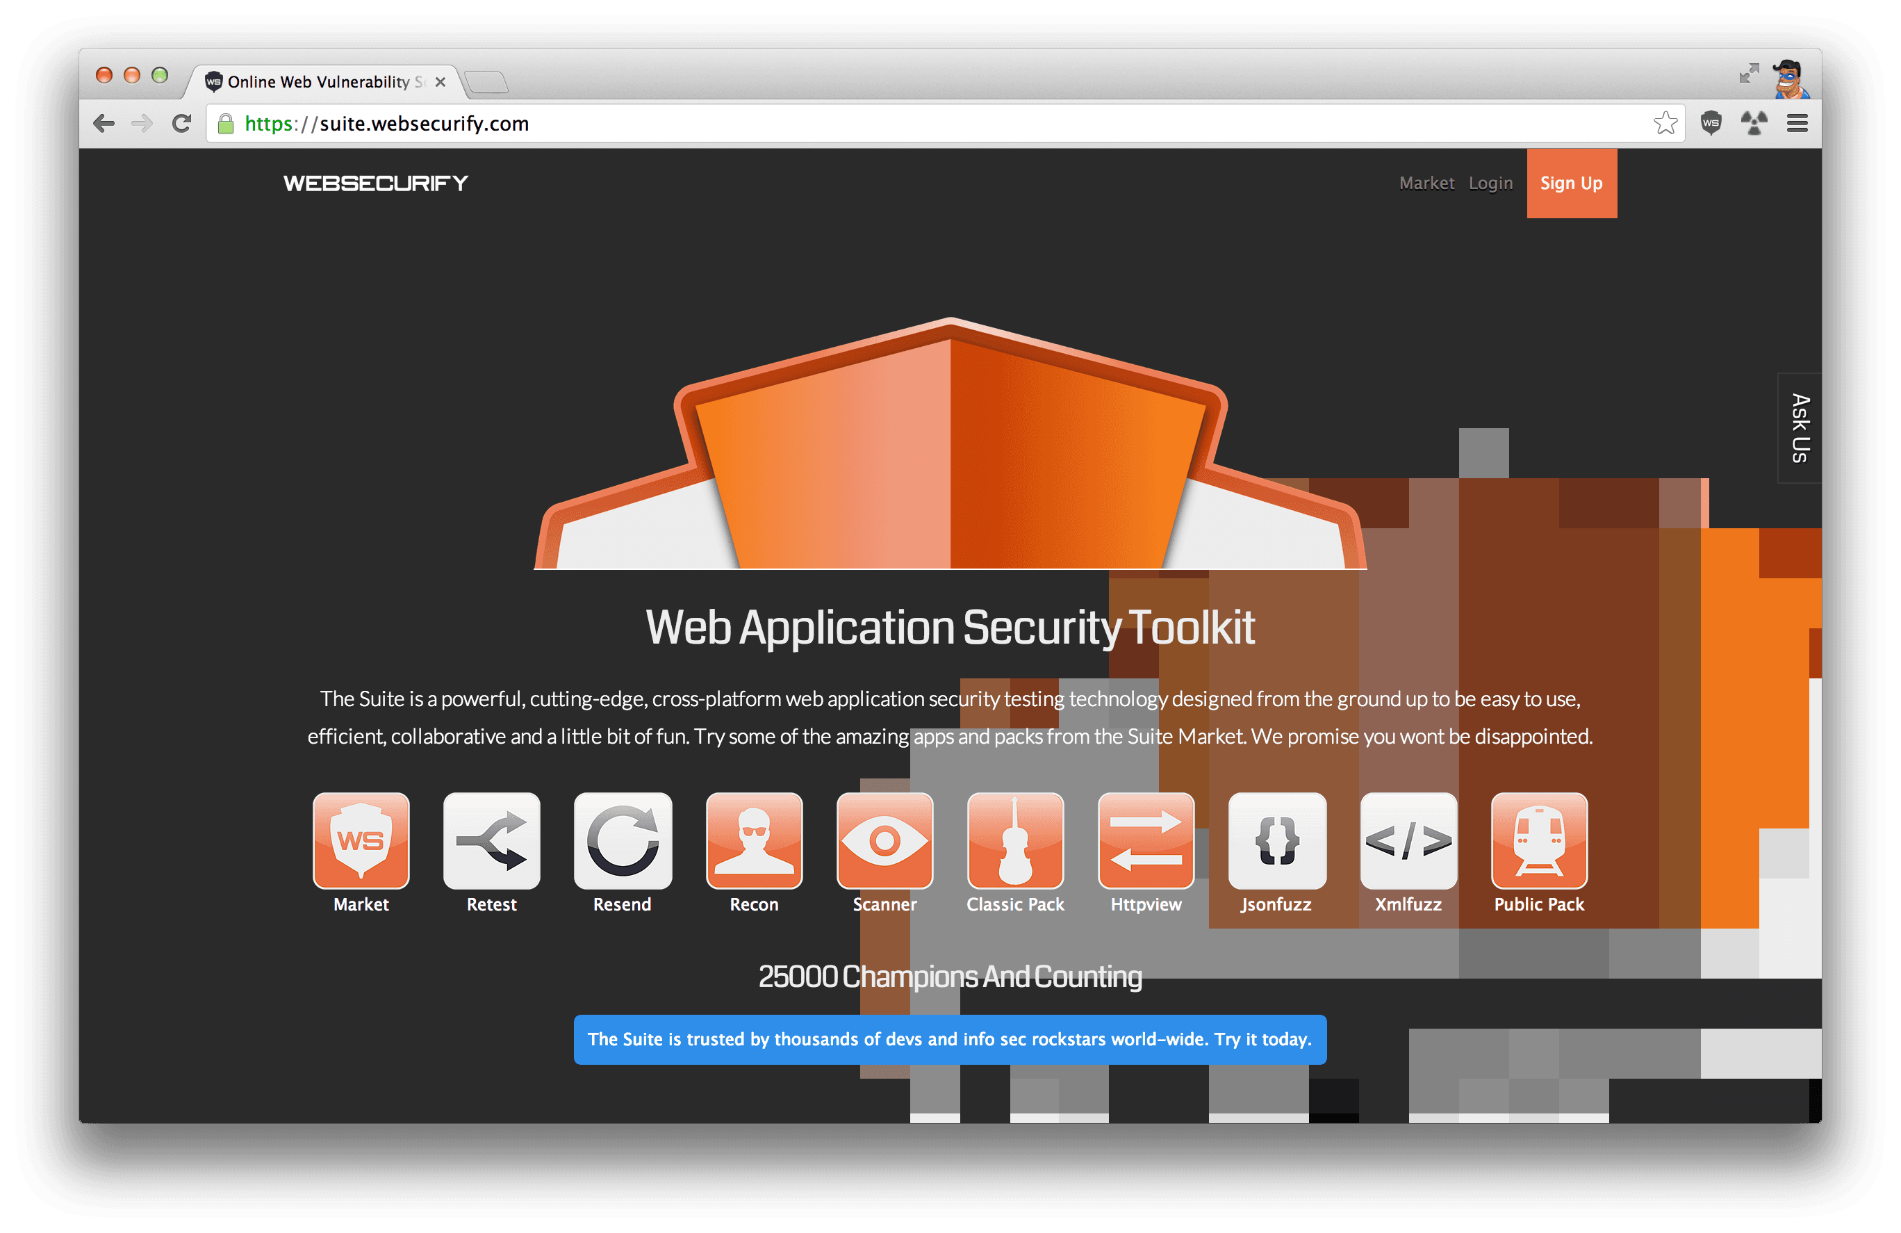Click the Classic Pack label text
This screenshot has height=1233, width=1901.
1015,904
